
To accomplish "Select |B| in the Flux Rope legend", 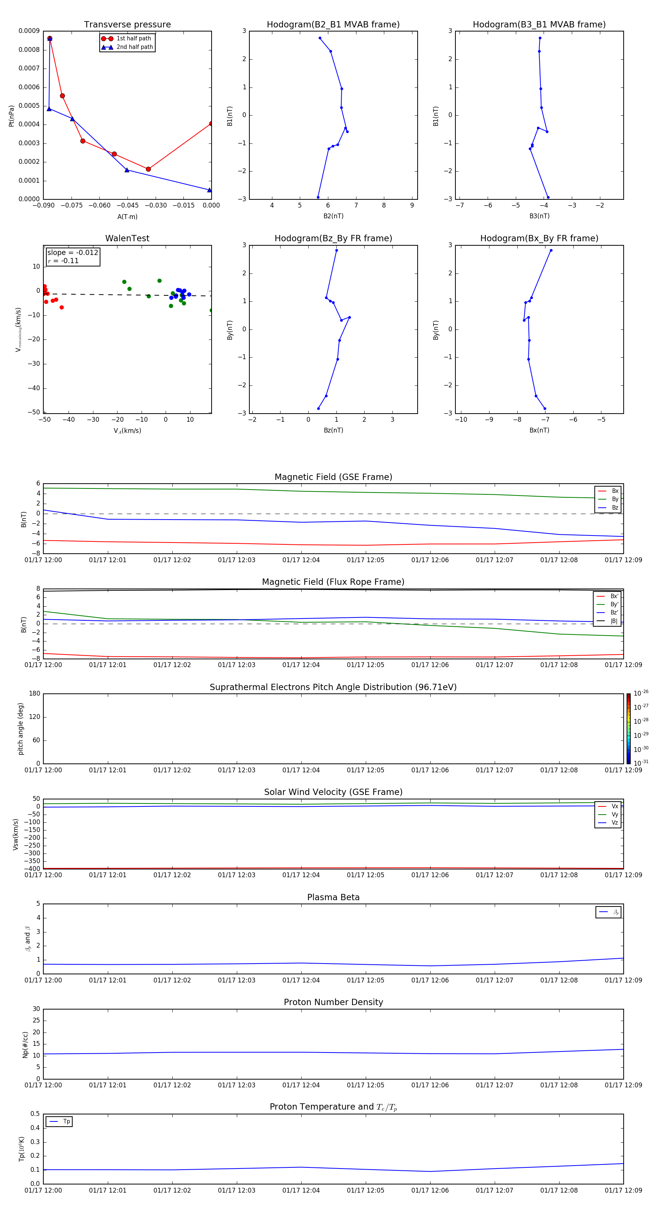I will click(x=607, y=621).
